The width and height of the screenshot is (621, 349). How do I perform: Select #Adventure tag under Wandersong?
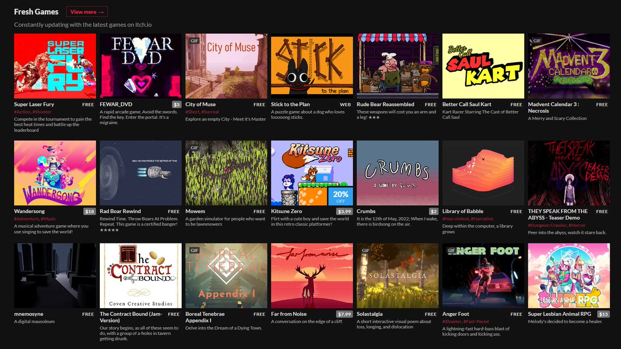pyautogui.click(x=25, y=219)
